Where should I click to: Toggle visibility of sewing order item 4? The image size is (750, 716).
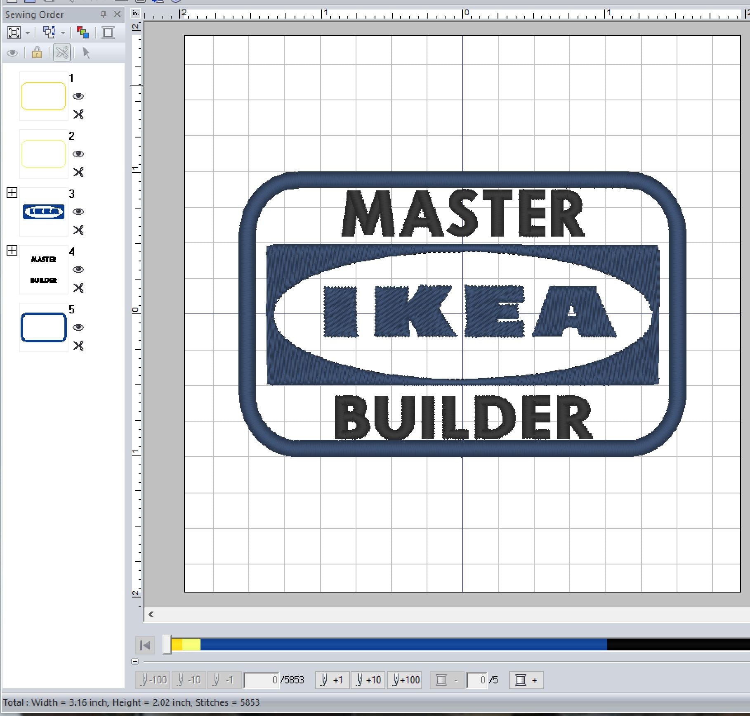78,270
